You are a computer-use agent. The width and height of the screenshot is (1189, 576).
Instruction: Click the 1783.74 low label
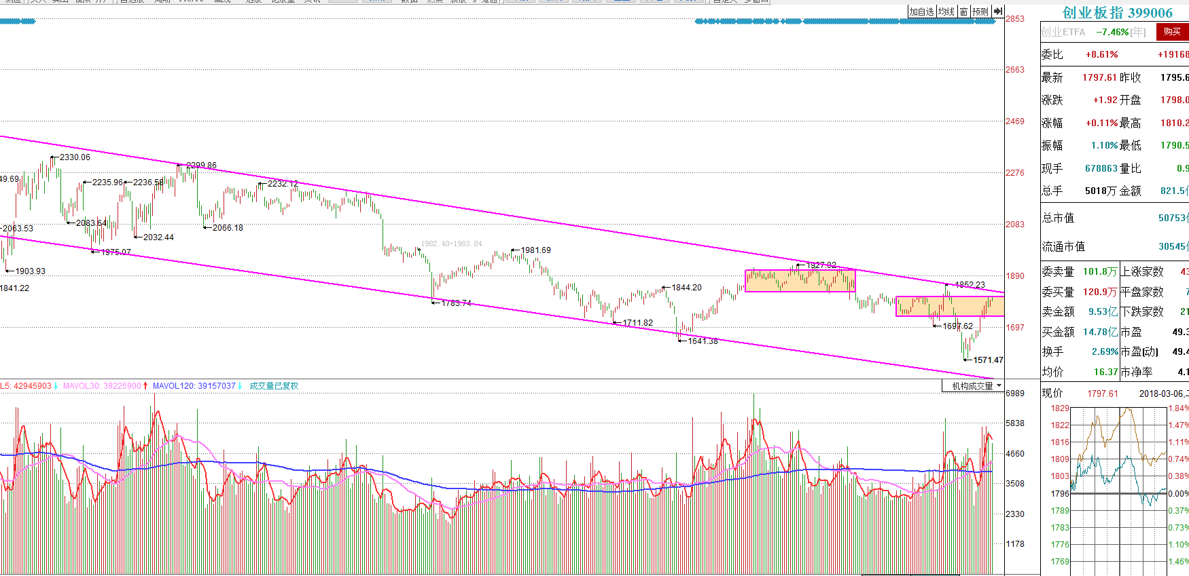coord(456,303)
